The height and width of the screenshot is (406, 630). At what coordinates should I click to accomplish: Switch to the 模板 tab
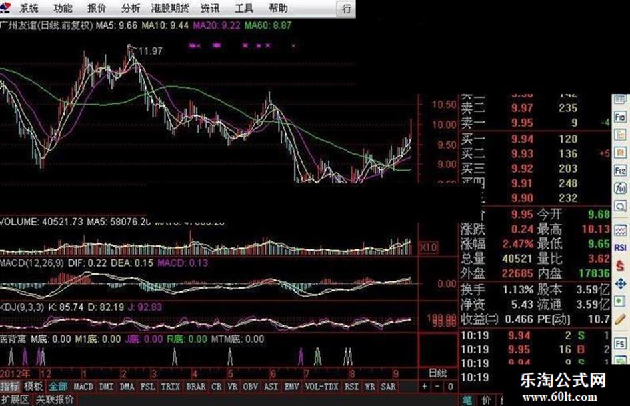33,387
